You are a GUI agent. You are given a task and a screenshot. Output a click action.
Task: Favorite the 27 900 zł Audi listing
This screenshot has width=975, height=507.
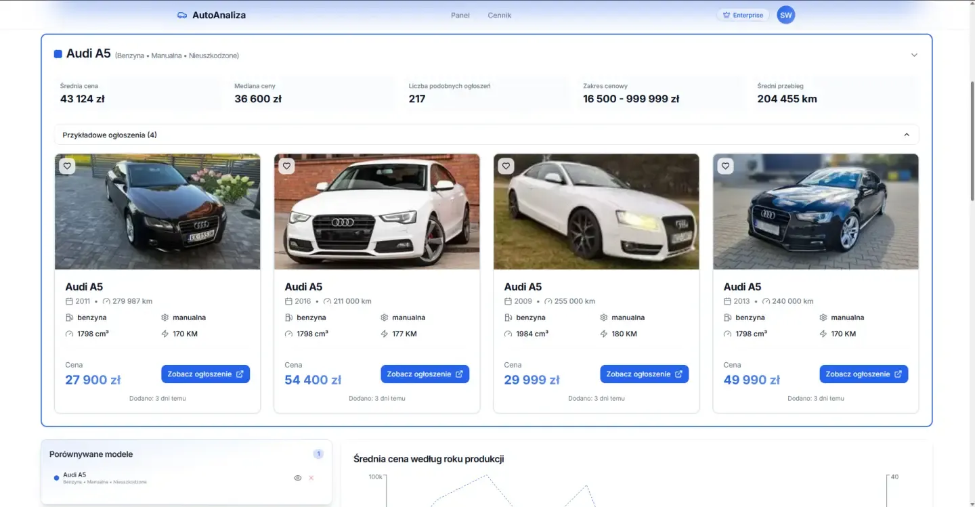pyautogui.click(x=67, y=166)
